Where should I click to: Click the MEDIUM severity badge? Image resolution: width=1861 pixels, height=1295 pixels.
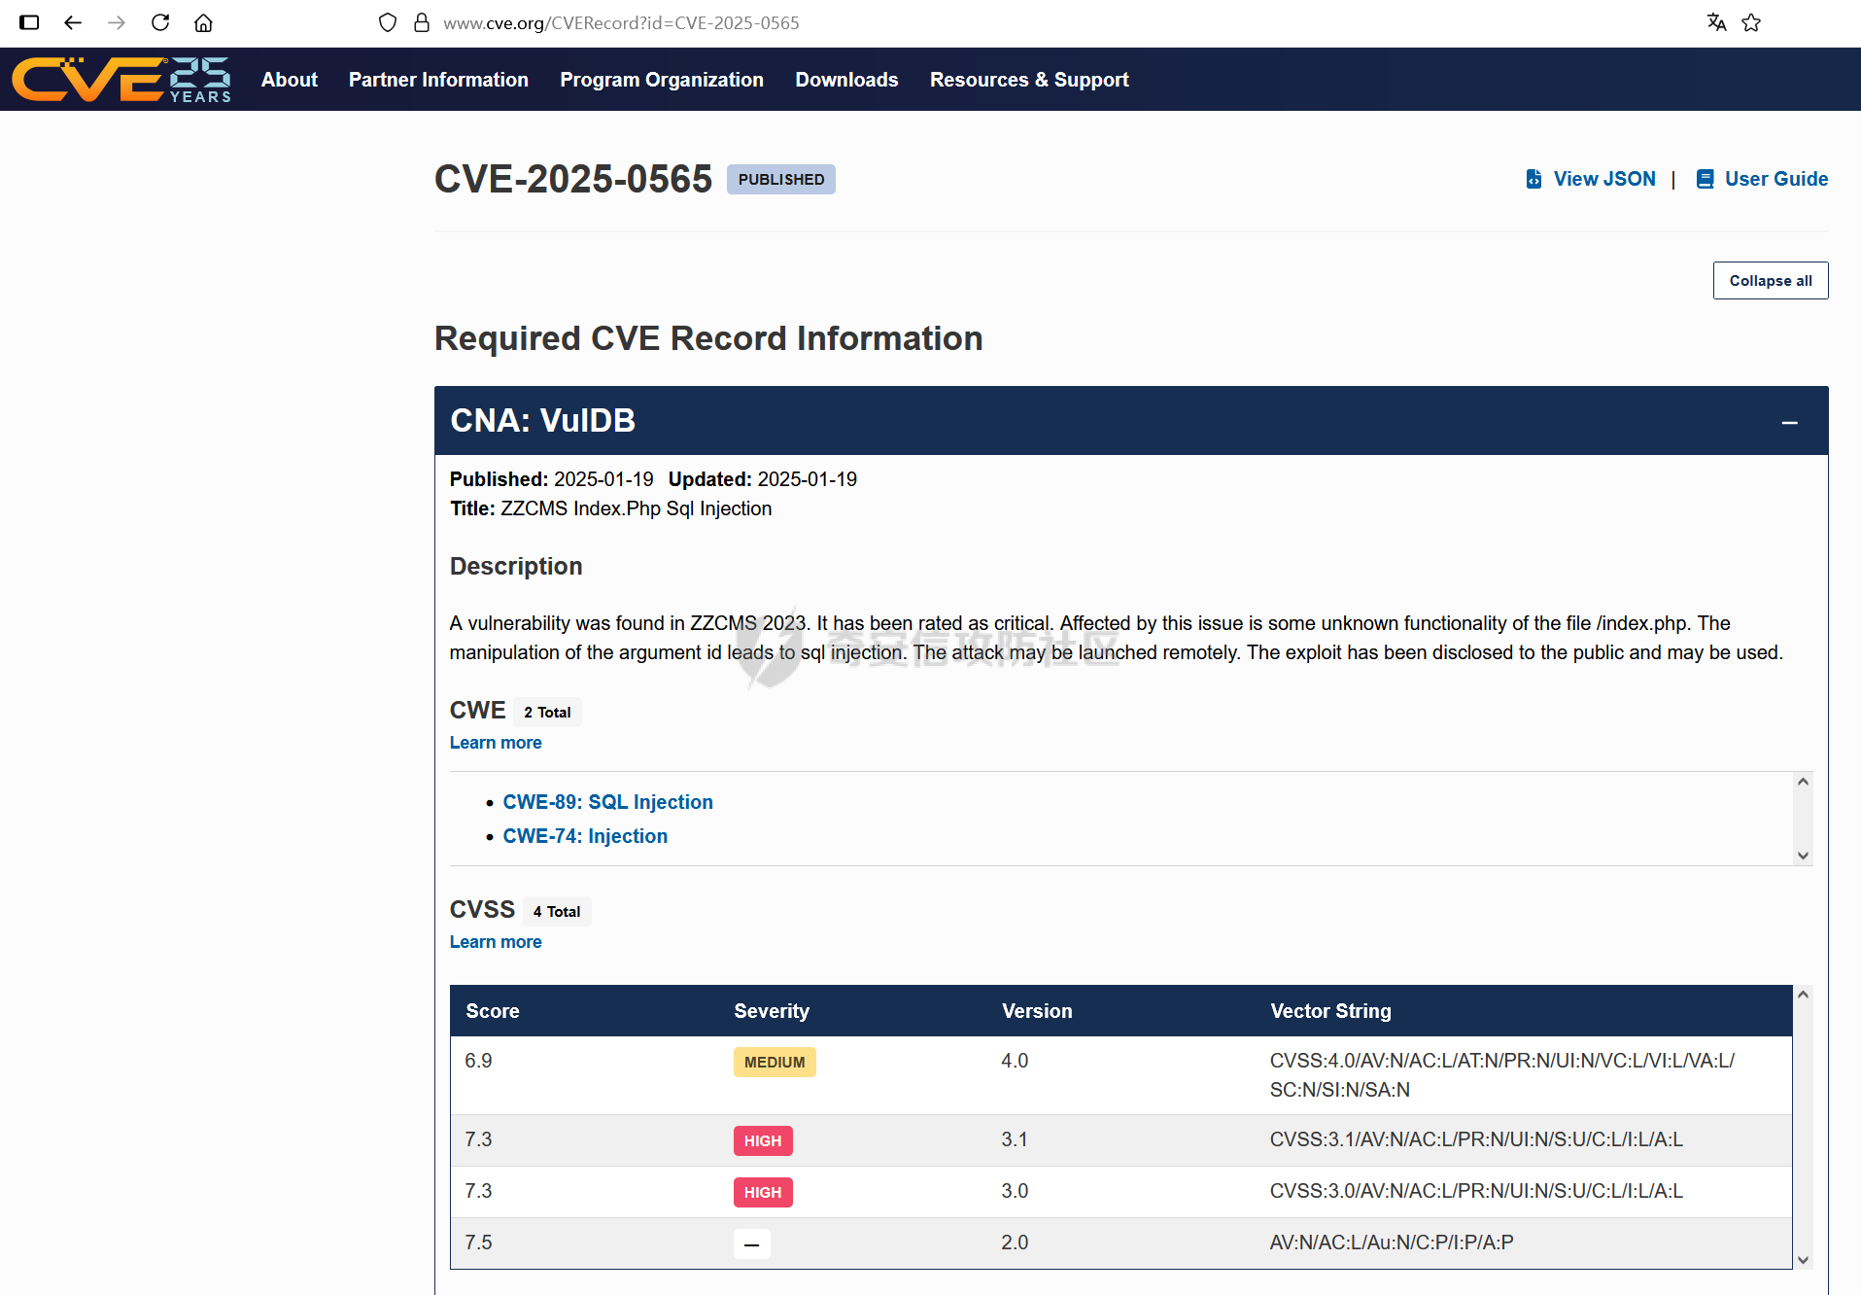click(775, 1063)
